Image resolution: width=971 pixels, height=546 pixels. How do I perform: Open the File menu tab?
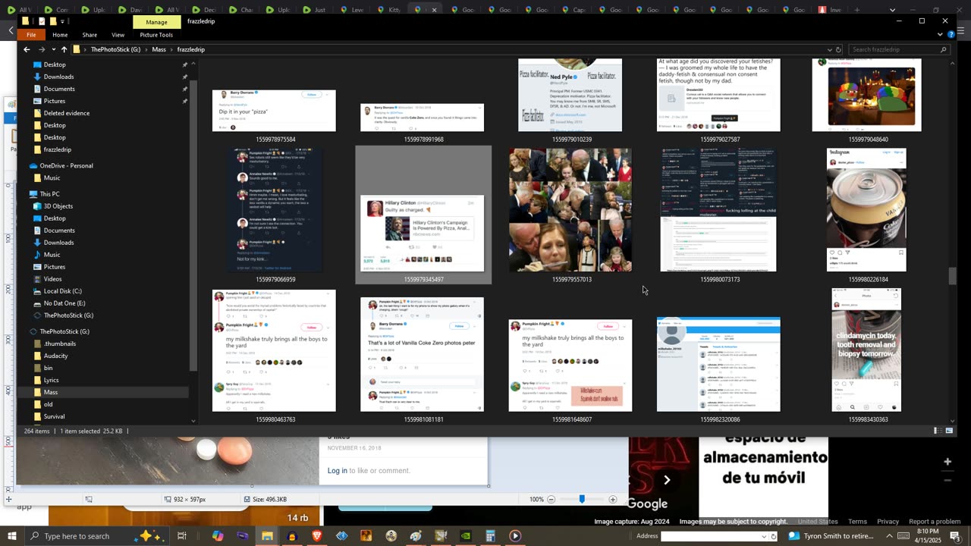(x=31, y=35)
